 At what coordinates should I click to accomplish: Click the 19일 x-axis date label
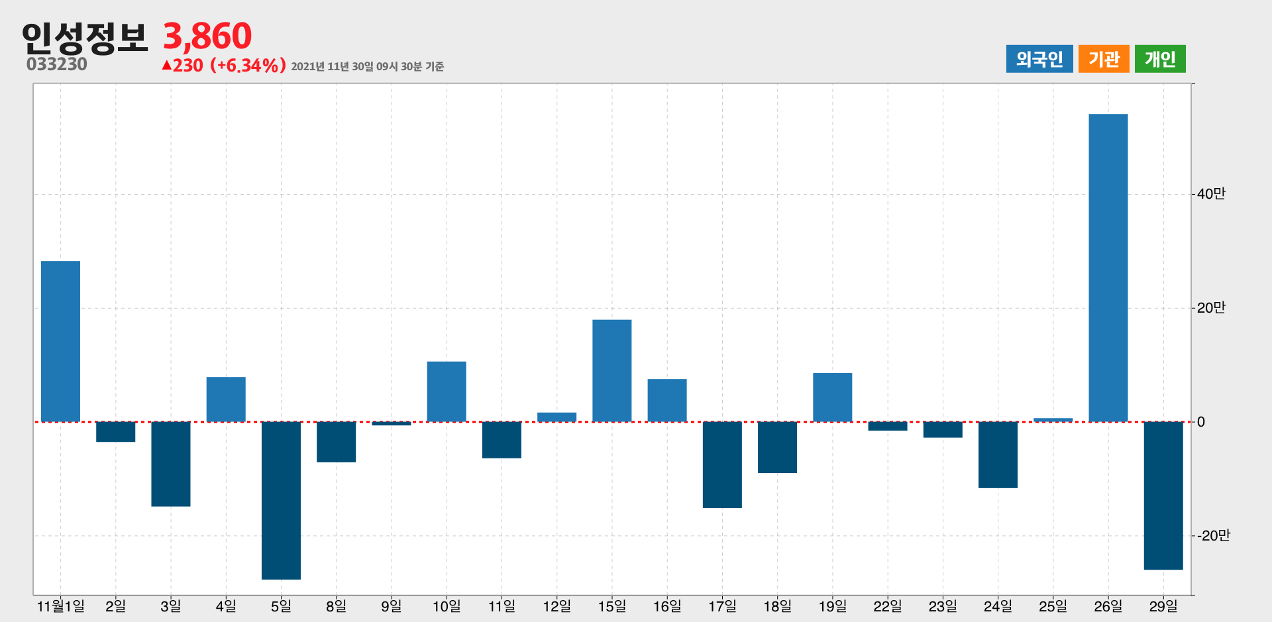(833, 606)
